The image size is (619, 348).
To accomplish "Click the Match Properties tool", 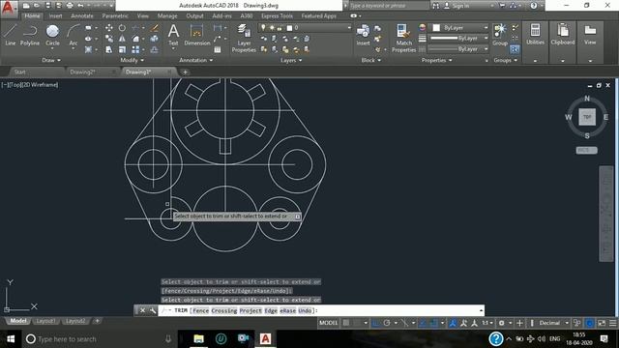I will (x=403, y=38).
